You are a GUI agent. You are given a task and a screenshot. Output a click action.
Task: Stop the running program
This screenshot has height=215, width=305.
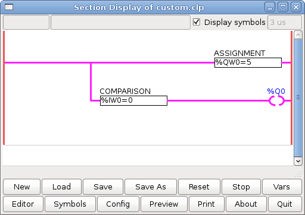(x=241, y=186)
